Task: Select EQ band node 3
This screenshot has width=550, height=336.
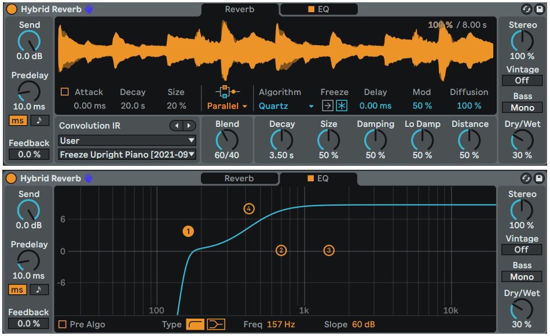Action: pos(329,250)
